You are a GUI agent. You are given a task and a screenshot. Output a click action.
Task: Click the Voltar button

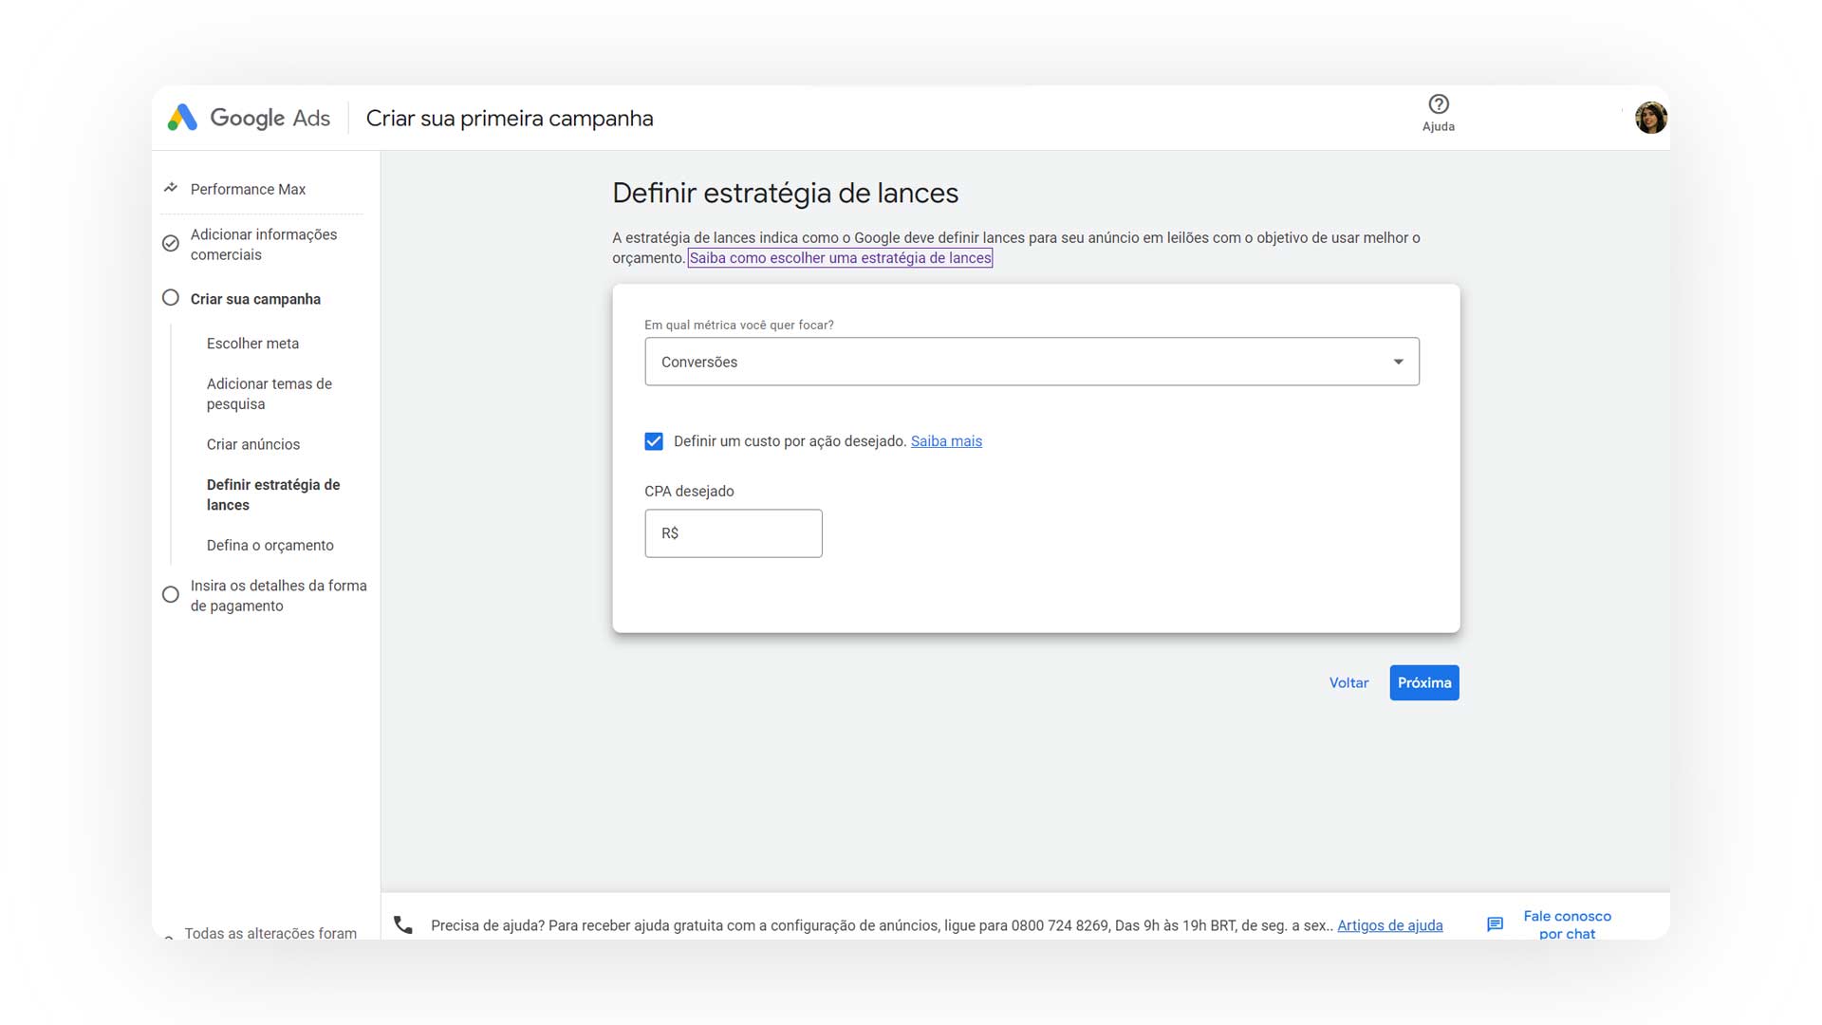click(1348, 682)
